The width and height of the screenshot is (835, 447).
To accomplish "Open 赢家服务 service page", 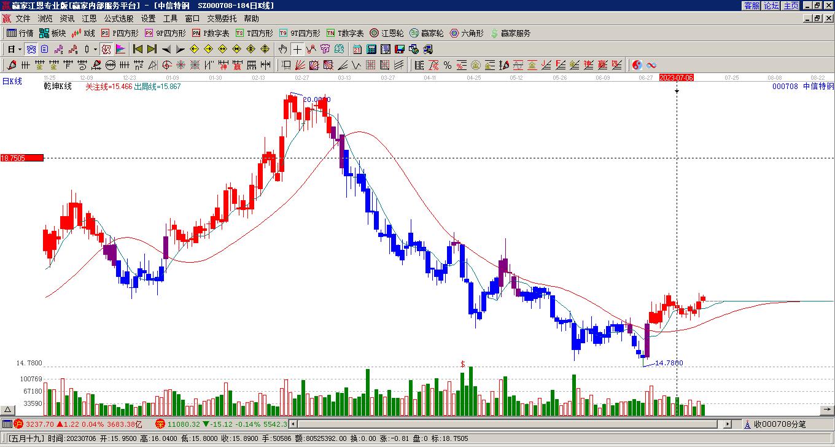I will click(510, 33).
